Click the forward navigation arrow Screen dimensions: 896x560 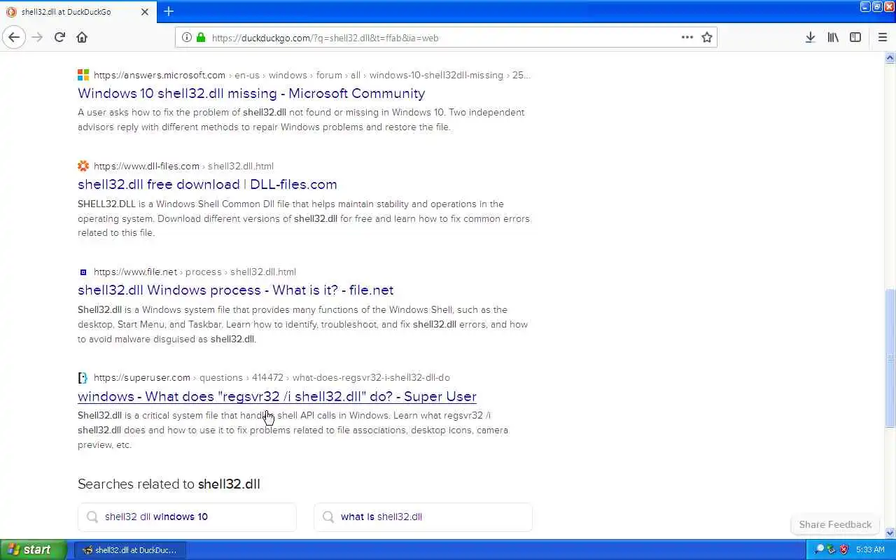(x=37, y=37)
